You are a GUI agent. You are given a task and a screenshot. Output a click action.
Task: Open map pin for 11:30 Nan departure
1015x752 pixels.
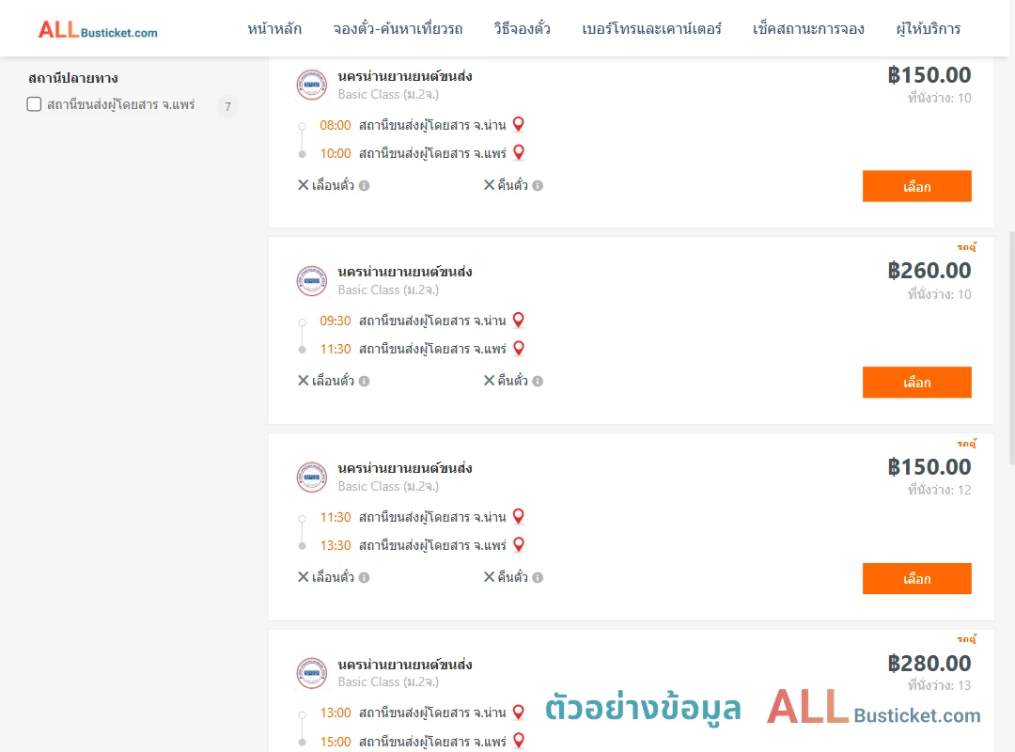click(519, 516)
